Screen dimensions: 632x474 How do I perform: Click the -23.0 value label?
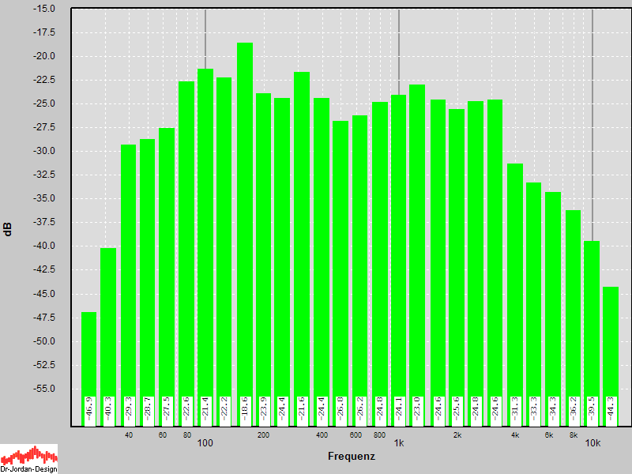pos(417,409)
